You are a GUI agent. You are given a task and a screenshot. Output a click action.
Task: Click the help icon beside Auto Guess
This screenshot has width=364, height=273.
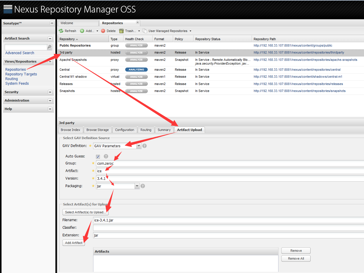106,156
